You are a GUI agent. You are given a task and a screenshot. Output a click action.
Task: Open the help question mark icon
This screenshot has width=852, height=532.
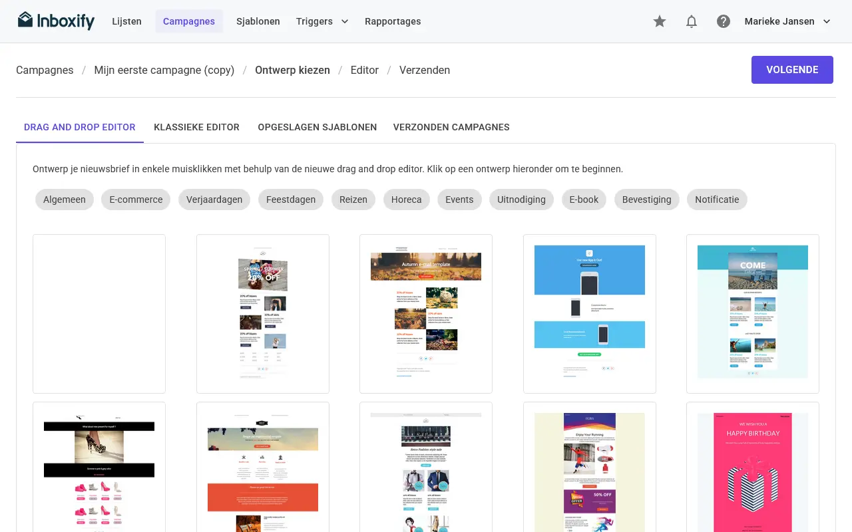(724, 21)
